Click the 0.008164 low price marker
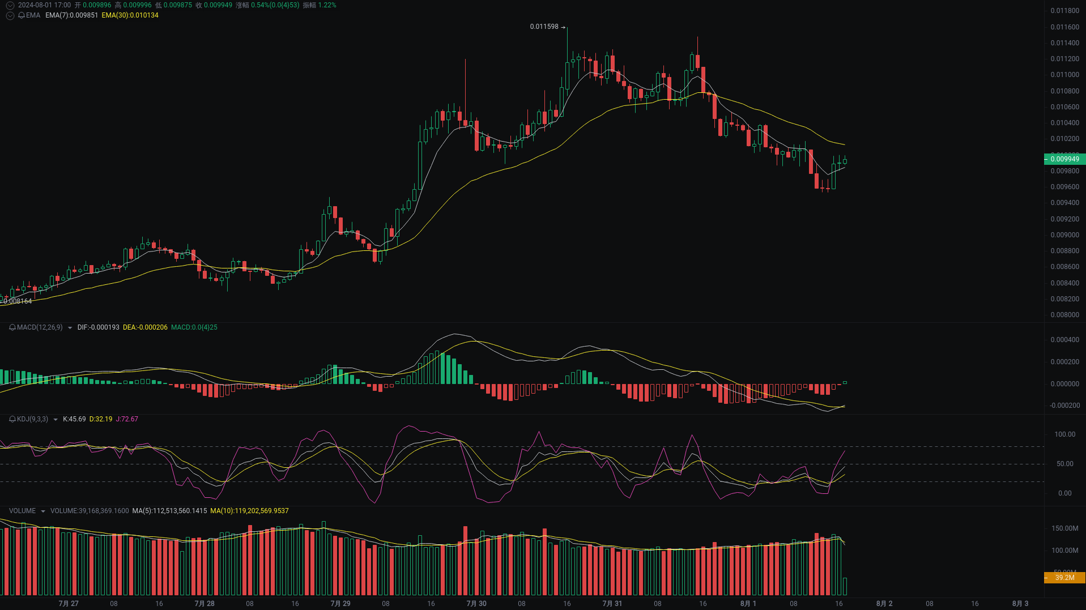This screenshot has height=610, width=1086. (18, 301)
